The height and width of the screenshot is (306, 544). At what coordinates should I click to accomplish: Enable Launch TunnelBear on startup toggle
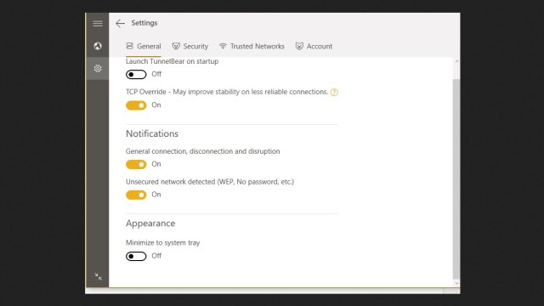(136, 74)
